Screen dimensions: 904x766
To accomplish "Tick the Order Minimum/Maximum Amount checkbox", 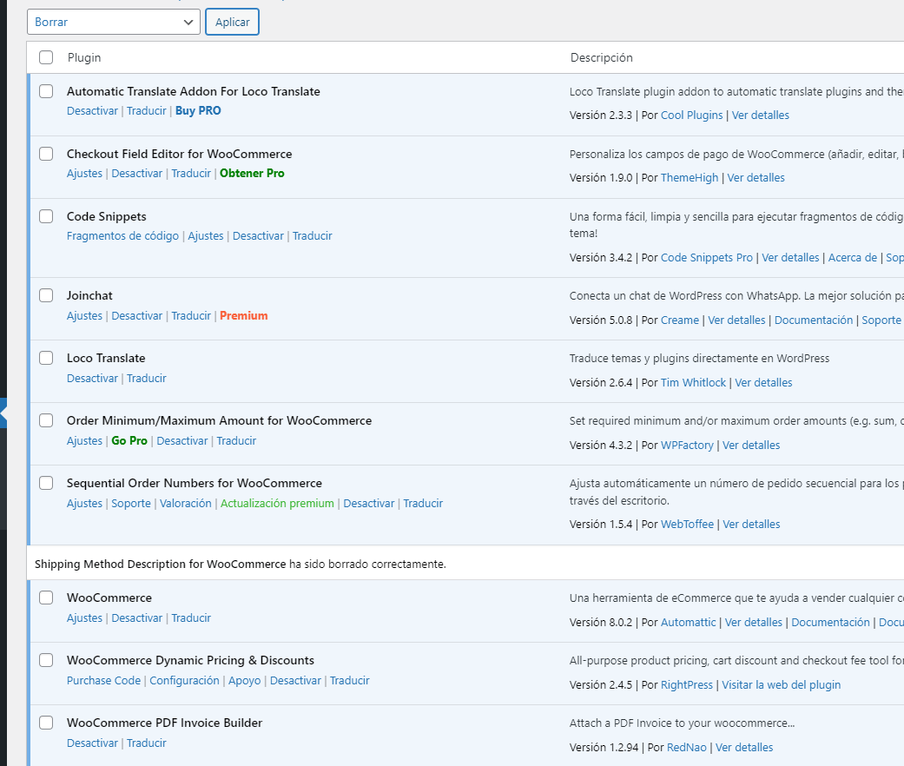I will pyautogui.click(x=46, y=420).
